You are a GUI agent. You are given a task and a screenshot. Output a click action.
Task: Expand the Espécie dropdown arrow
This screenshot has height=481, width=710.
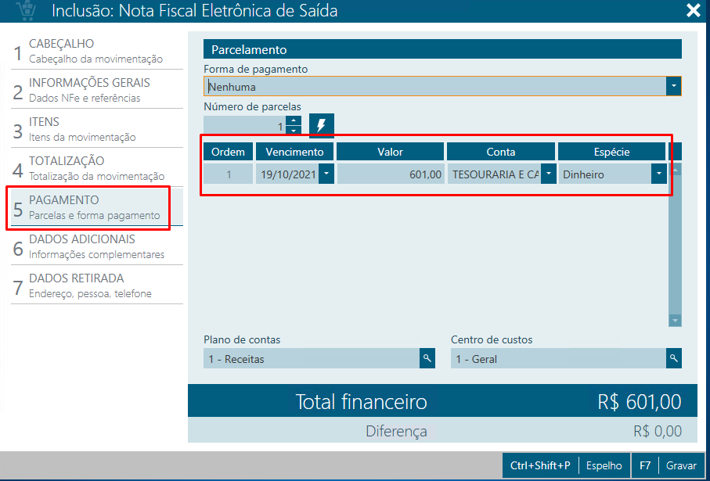pos(659,174)
